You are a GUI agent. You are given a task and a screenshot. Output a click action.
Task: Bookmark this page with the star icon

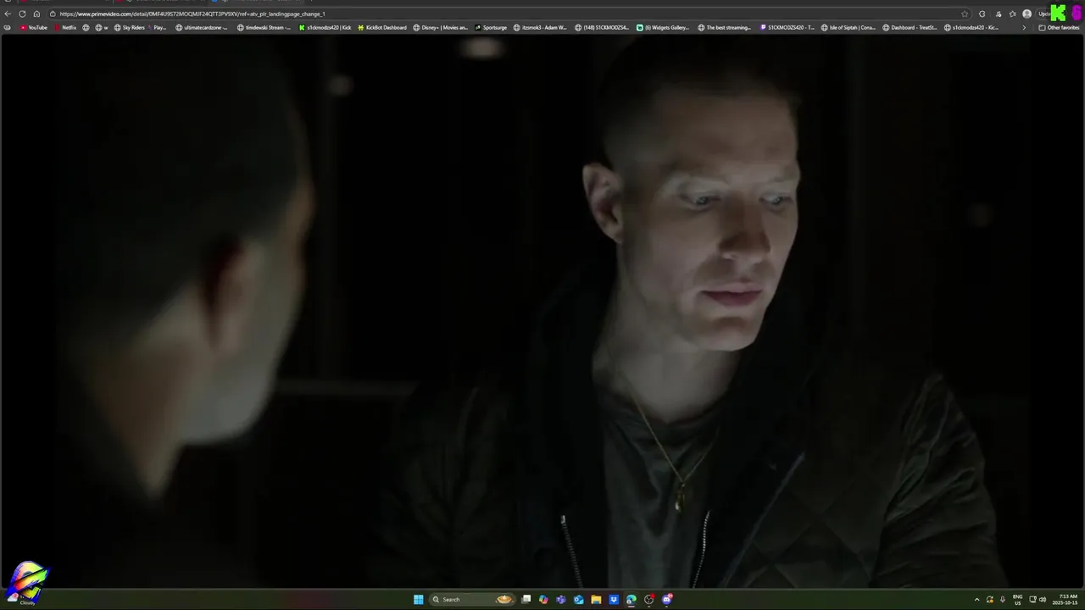click(x=965, y=14)
